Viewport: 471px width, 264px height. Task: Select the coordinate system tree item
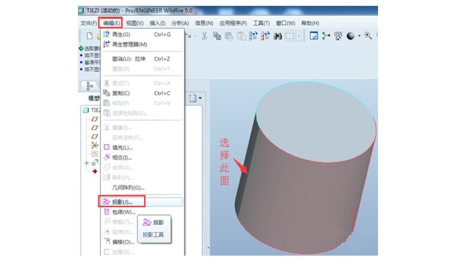pos(94,145)
